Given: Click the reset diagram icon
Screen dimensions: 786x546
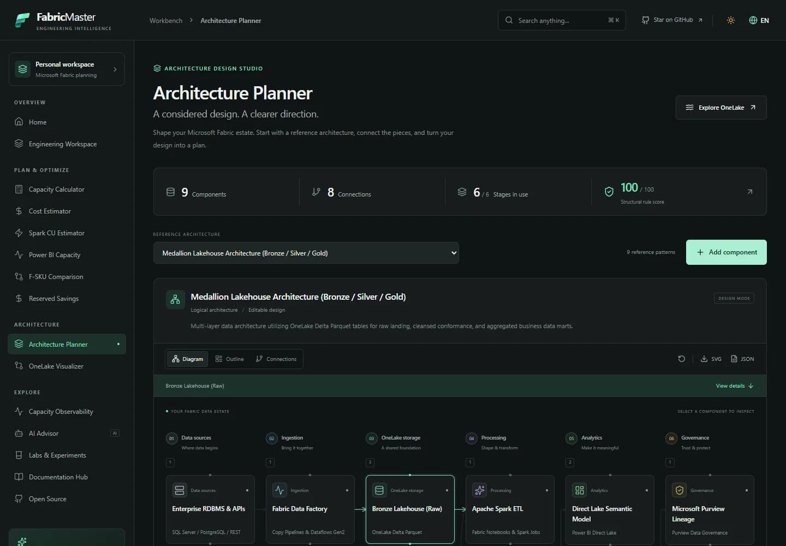Looking at the screenshot, I should (x=681, y=359).
